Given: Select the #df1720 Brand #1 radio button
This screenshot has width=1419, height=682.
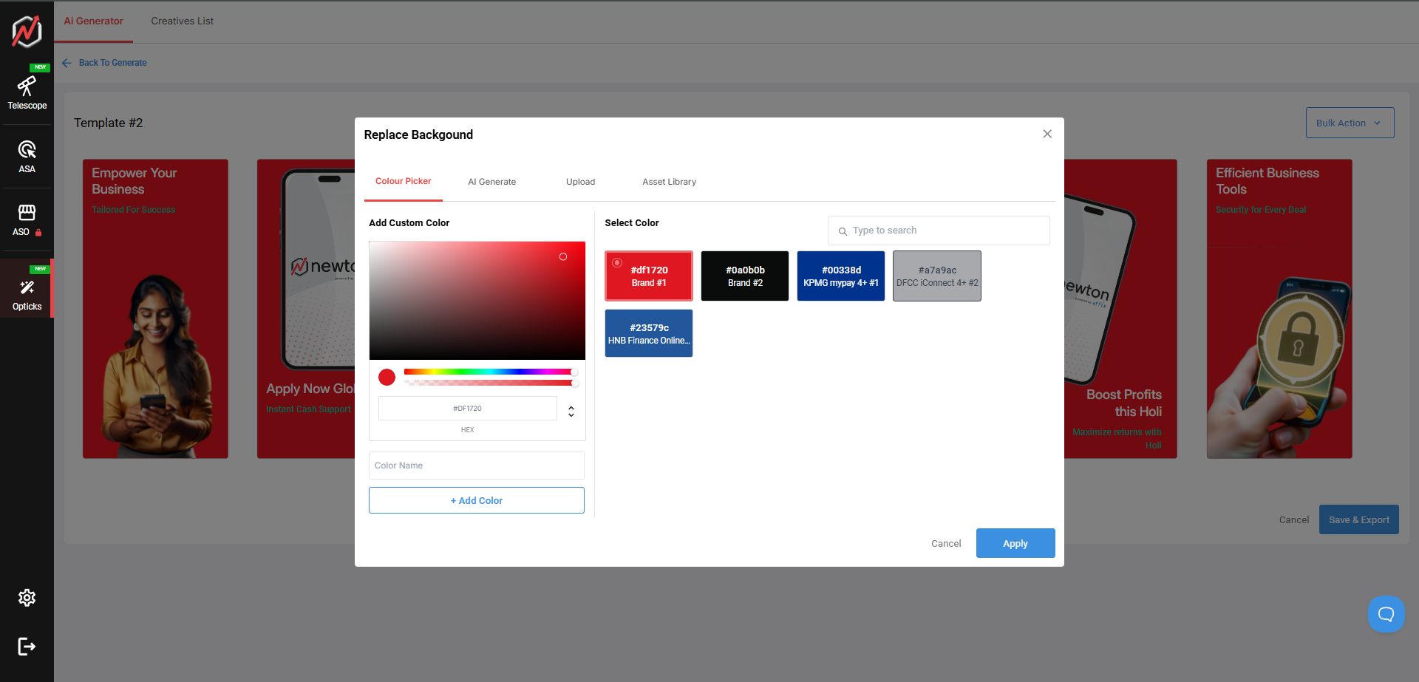Looking at the screenshot, I should tap(617, 263).
